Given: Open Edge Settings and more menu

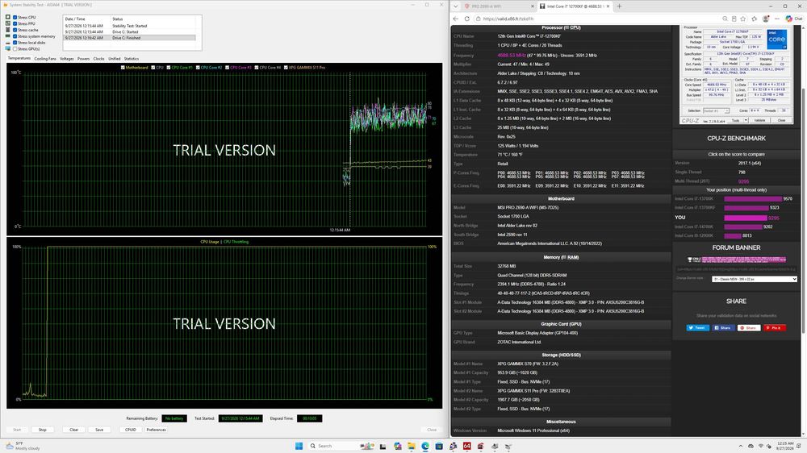Looking at the screenshot, I should [776, 19].
